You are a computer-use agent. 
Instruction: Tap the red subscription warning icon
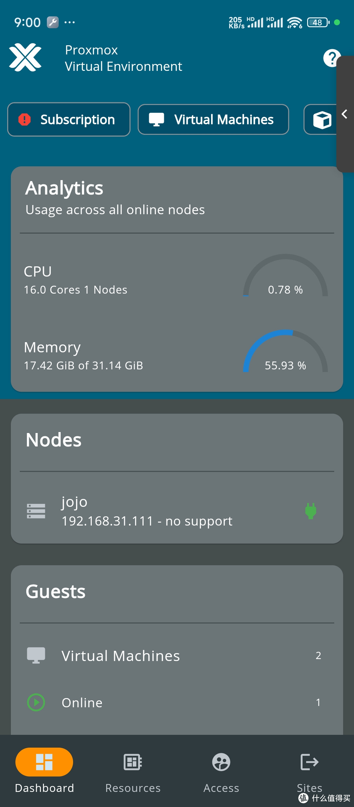tap(25, 119)
